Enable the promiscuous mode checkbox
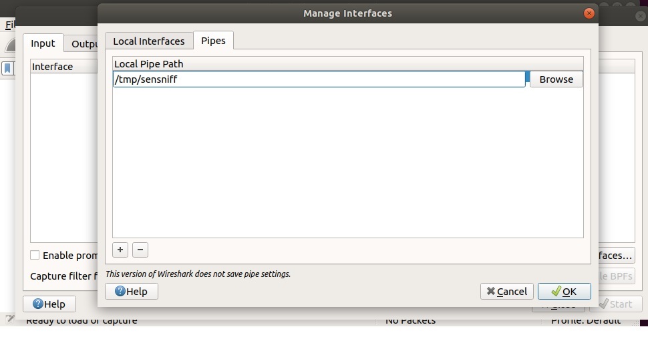The image size is (648, 337). (x=35, y=255)
